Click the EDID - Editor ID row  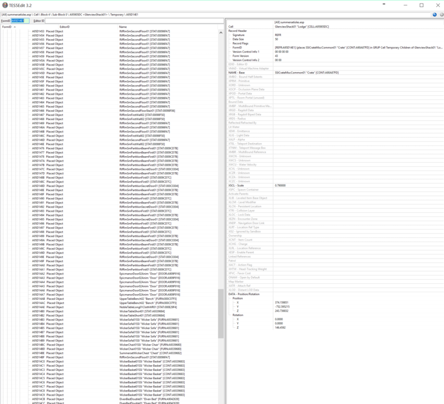[x=335, y=64]
